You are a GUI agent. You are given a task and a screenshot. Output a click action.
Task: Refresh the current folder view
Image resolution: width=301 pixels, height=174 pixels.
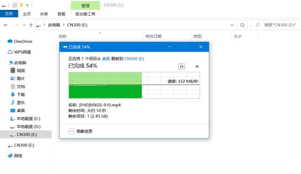[x=243, y=25]
